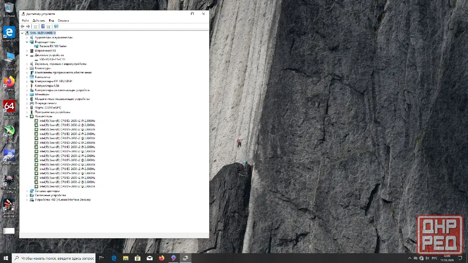The image size is (468, 263).
Task: Select Устройства HID (Human Interface Devices) label
Action: point(62,200)
